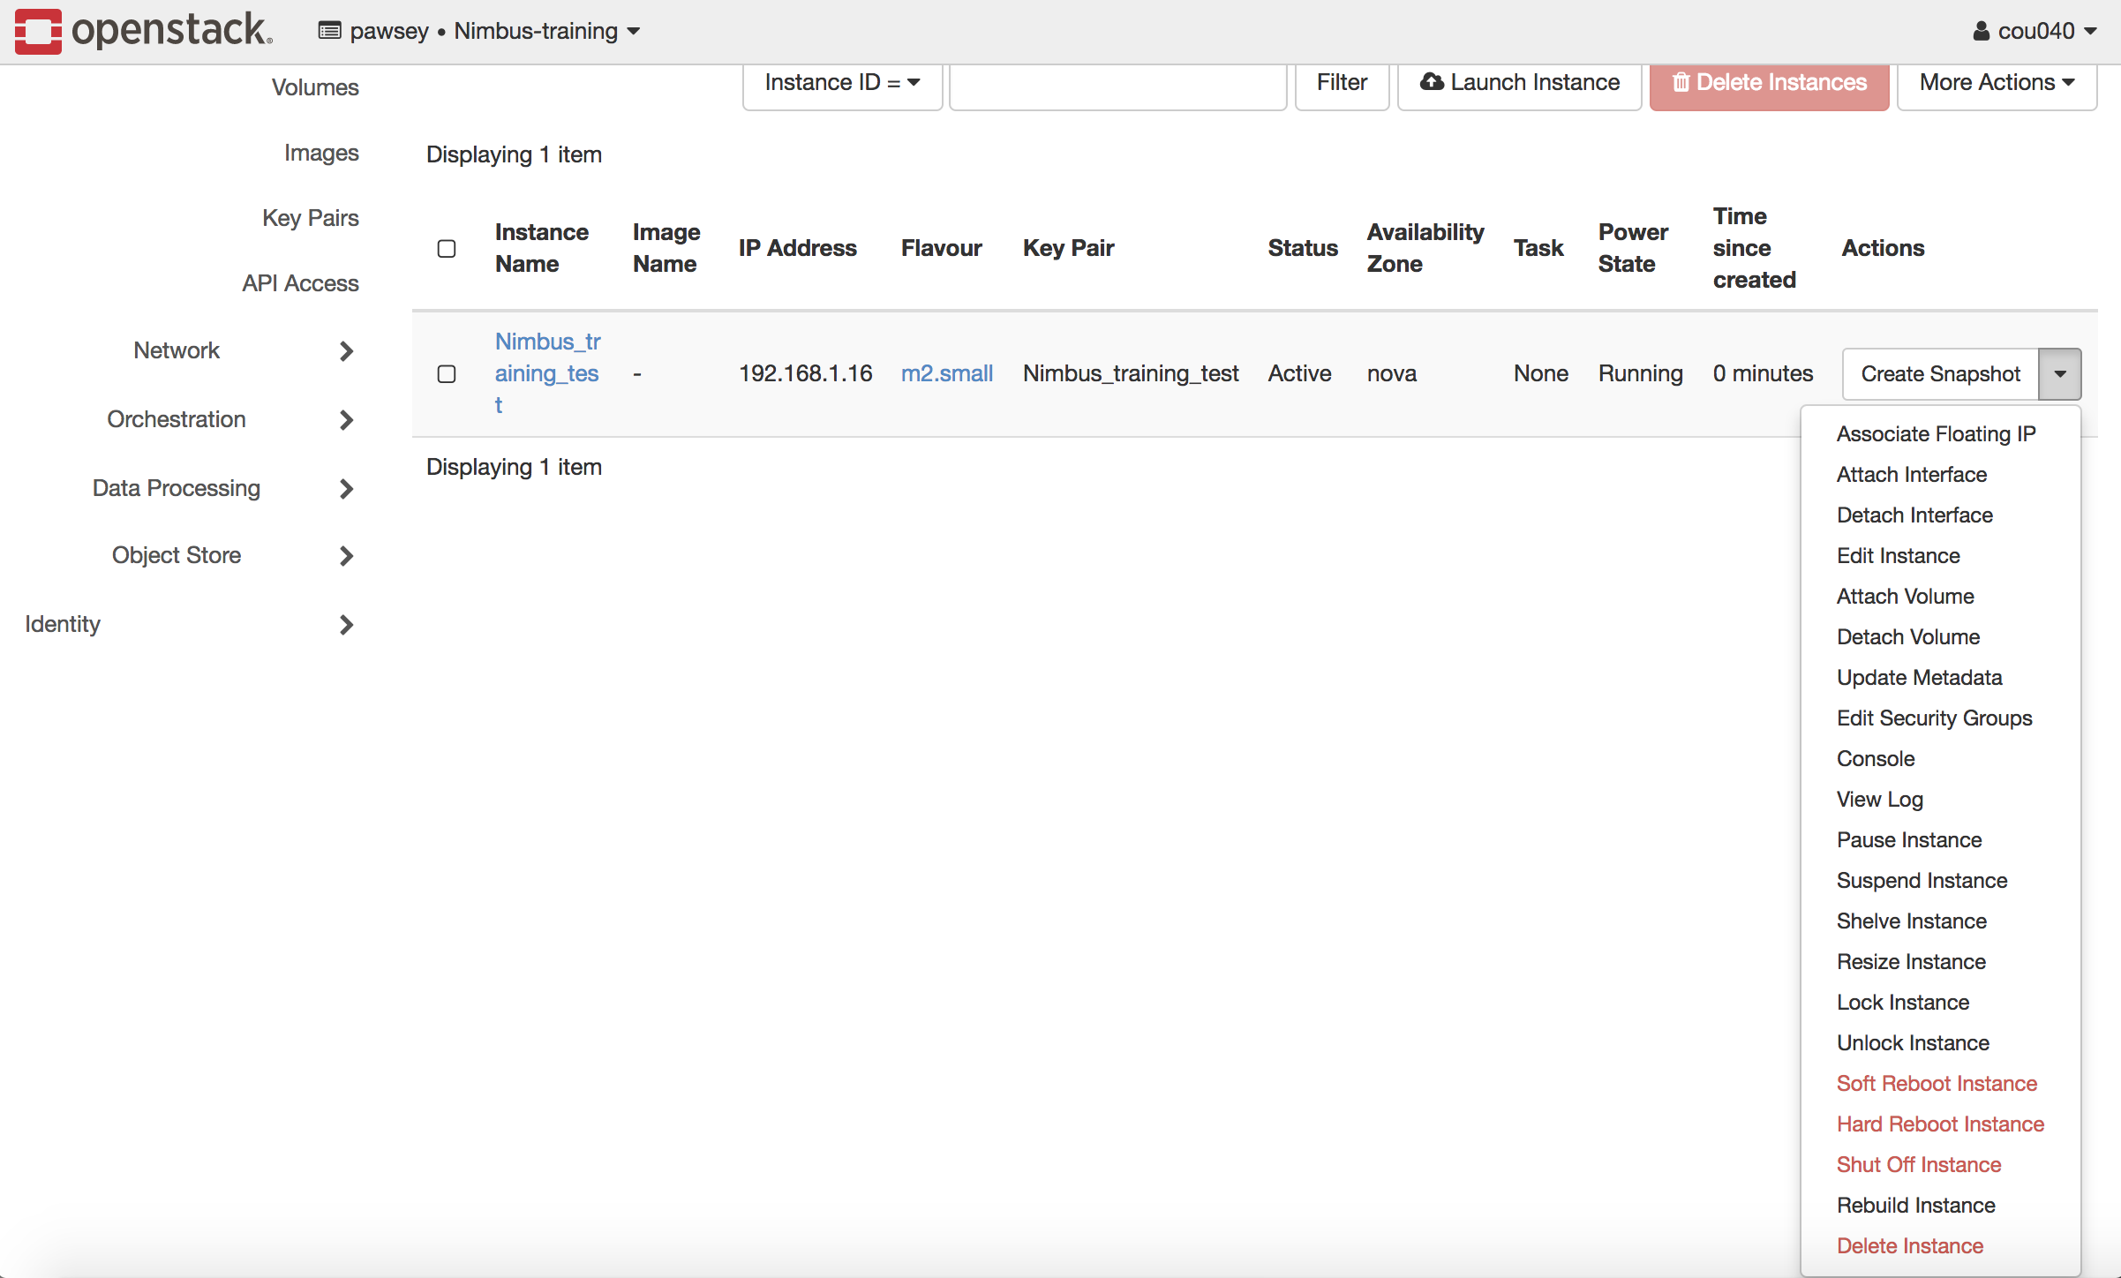This screenshot has height=1278, width=2121.
Task: Click the Instance ID search input field
Action: [x=1114, y=83]
